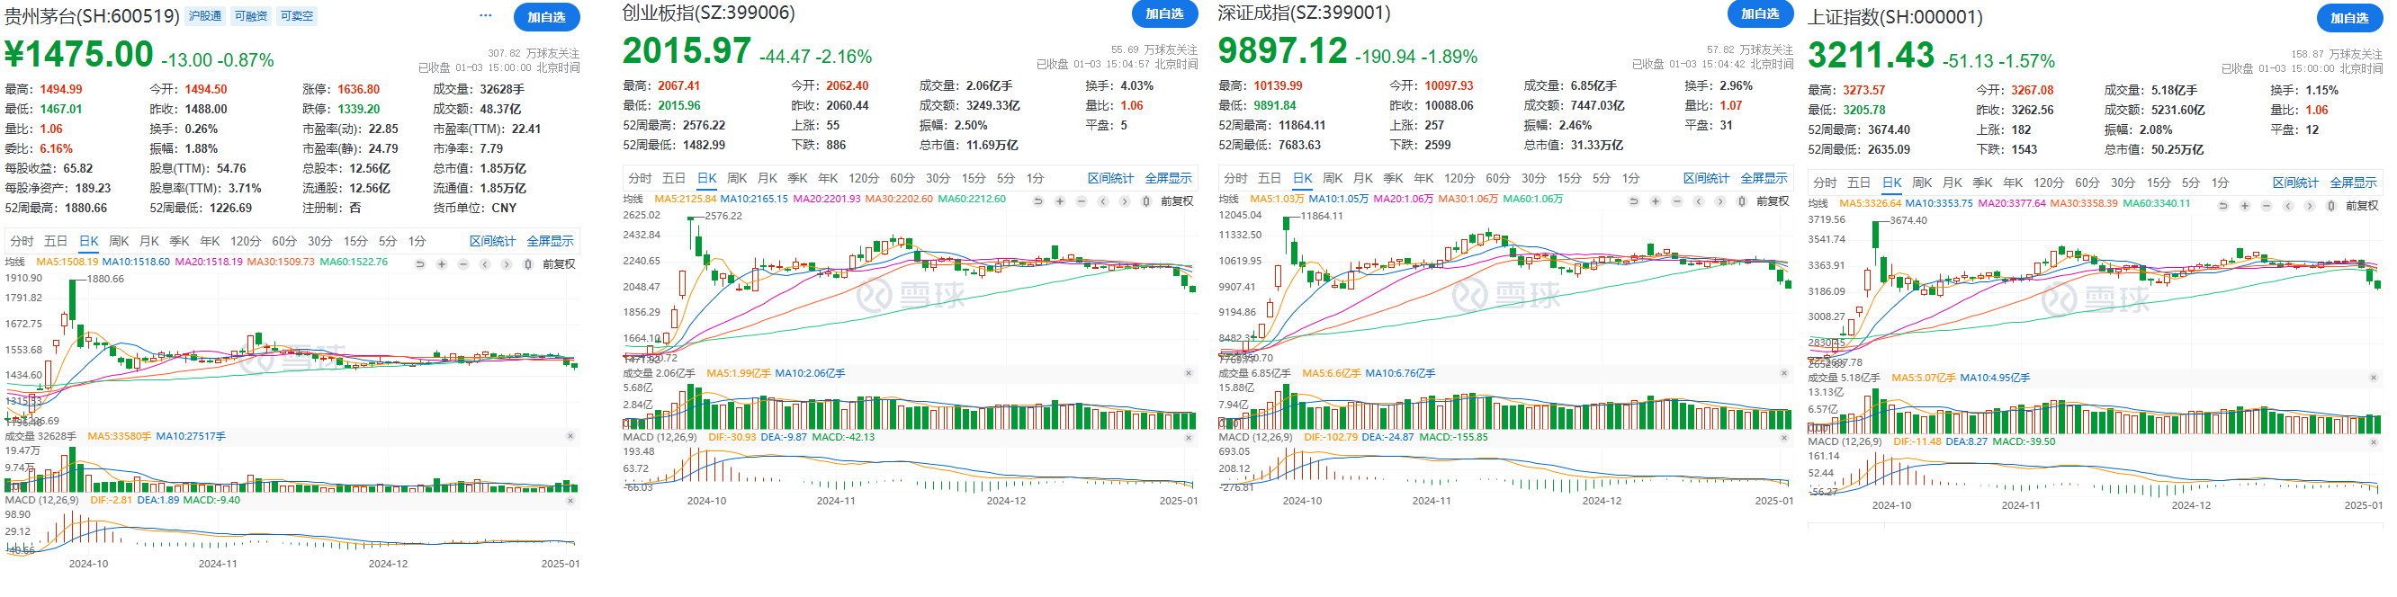Select the 周K tab in the 贵州茅台 chart
Viewport: 2397px width, 597px height.
coord(119,241)
